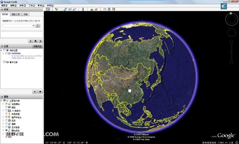Click the magnifier search button
The image size is (239, 144).
[x=38, y=26]
